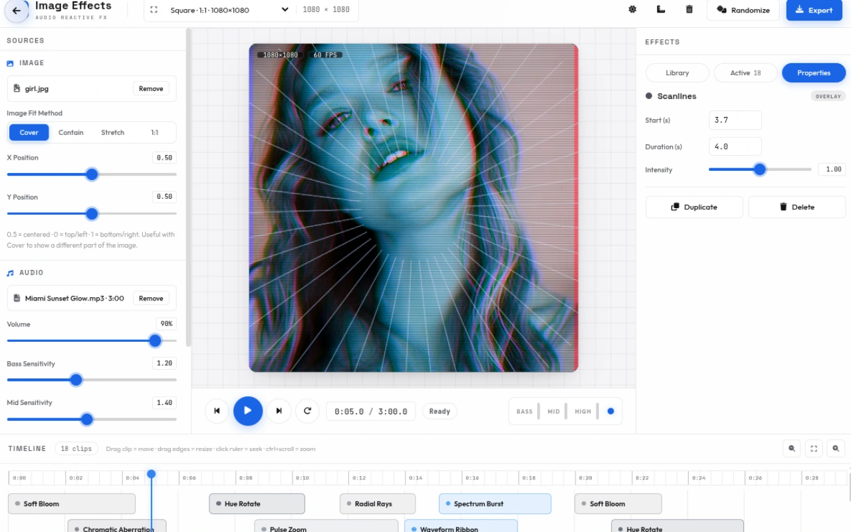Remove the Miami Sunset Glow audio

(x=151, y=299)
